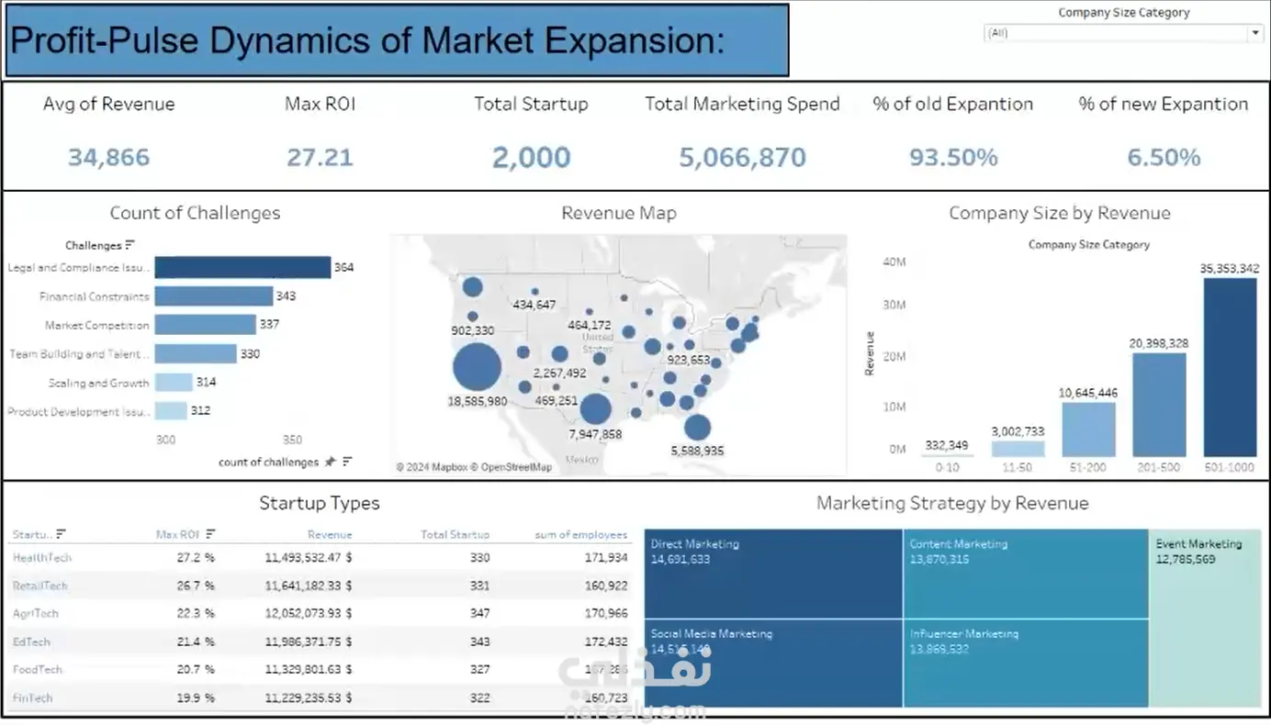Click the largest revenue bubble labeled 18,585,980
The height and width of the screenshot is (725, 1271).
pos(477,368)
